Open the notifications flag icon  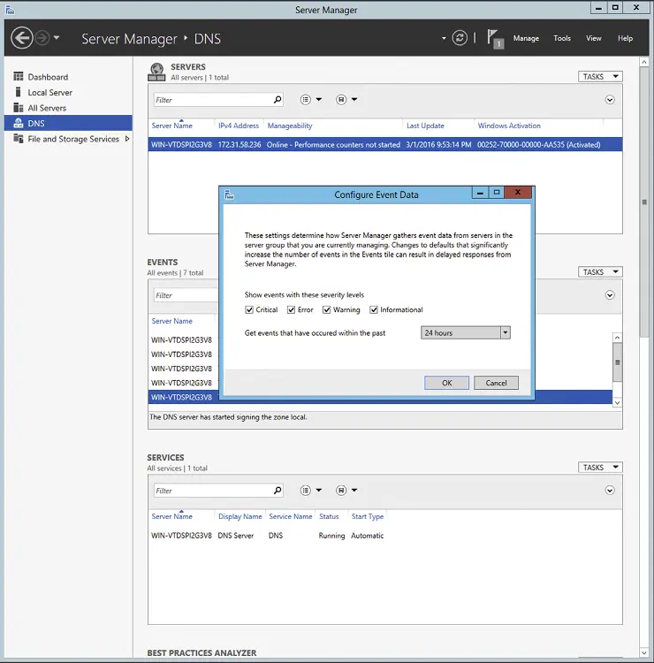click(495, 38)
